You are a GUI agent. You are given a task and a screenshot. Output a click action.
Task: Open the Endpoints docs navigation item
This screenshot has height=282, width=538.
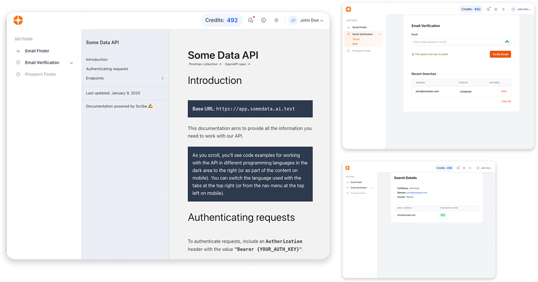tap(95, 78)
